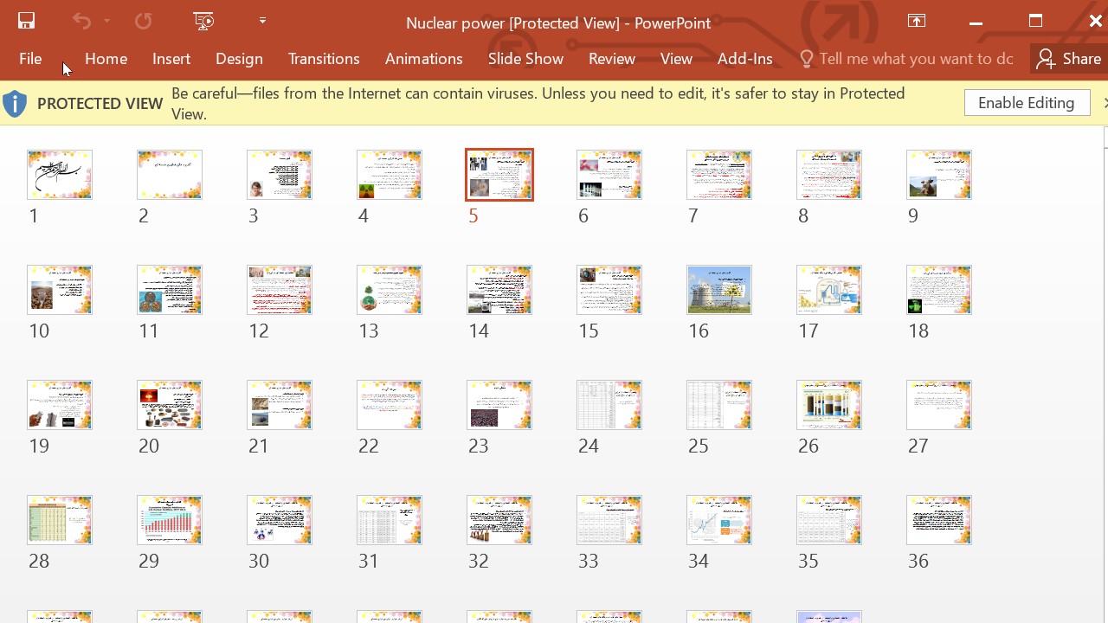The width and height of the screenshot is (1108, 623).
Task: Select slide 15 thumbnail
Action: pos(609,290)
